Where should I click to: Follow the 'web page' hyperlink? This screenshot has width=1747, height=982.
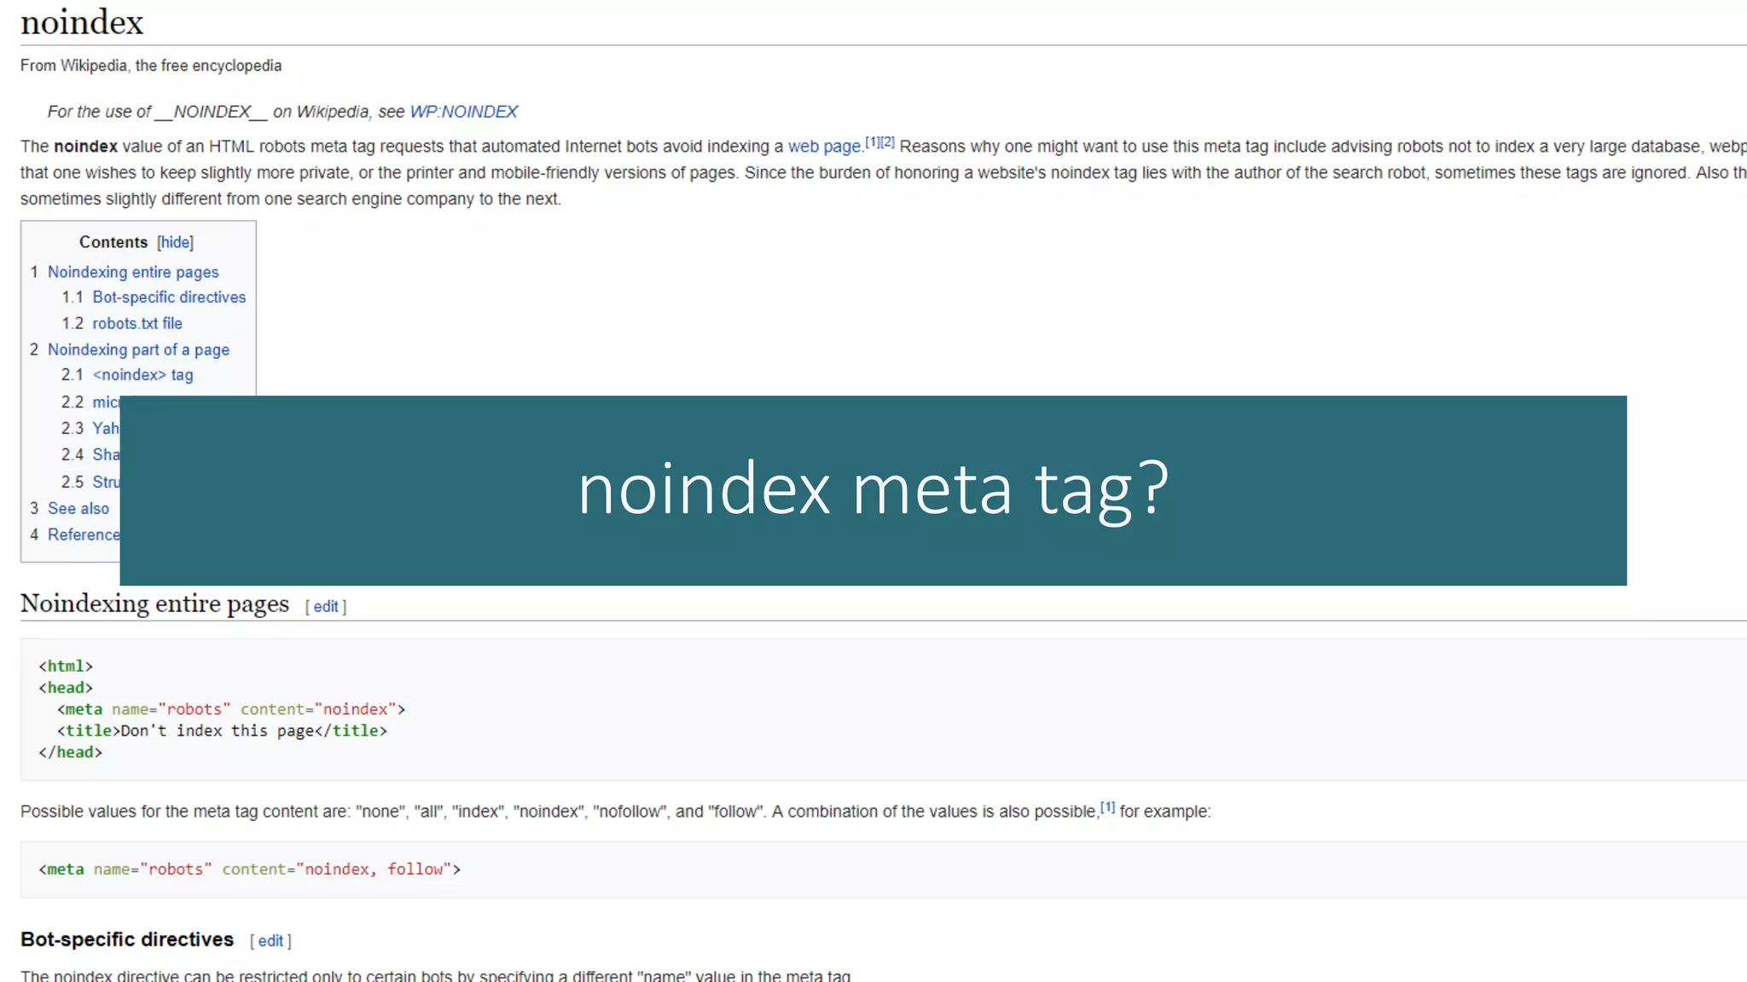tap(824, 147)
